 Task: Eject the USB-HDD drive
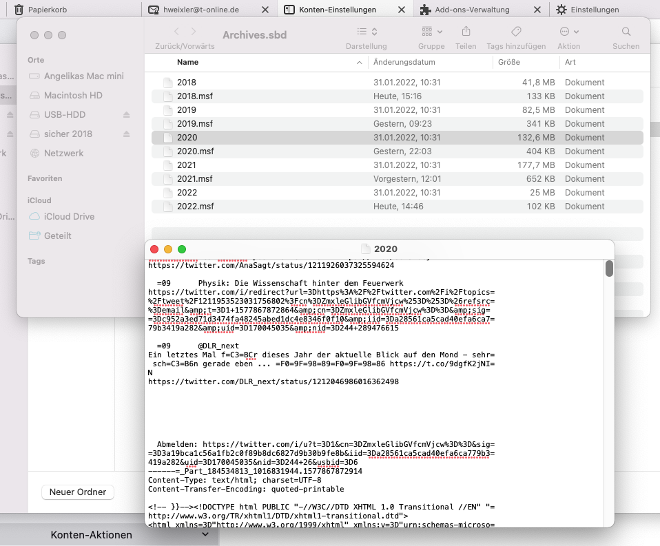(x=126, y=114)
